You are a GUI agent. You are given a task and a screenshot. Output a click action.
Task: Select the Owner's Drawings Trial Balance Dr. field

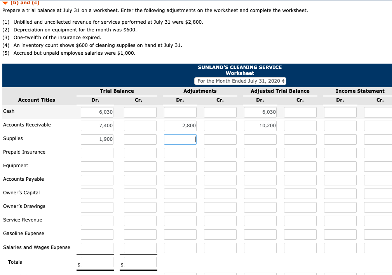pos(97,207)
